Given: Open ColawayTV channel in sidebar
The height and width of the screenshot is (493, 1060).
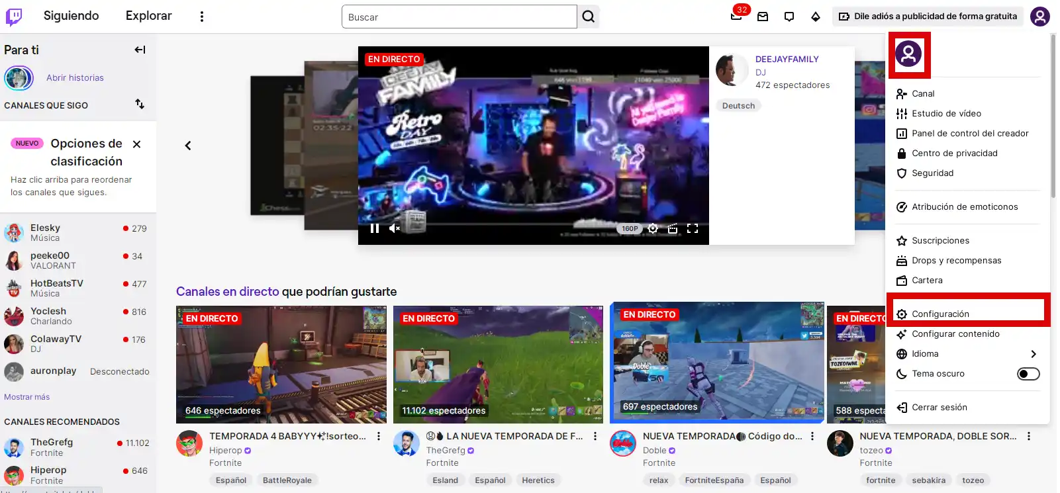Looking at the screenshot, I should tap(78, 343).
